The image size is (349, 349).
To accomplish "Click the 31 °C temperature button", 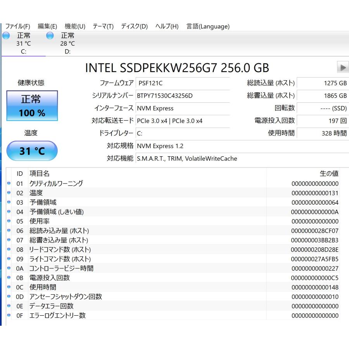I will point(32,151).
